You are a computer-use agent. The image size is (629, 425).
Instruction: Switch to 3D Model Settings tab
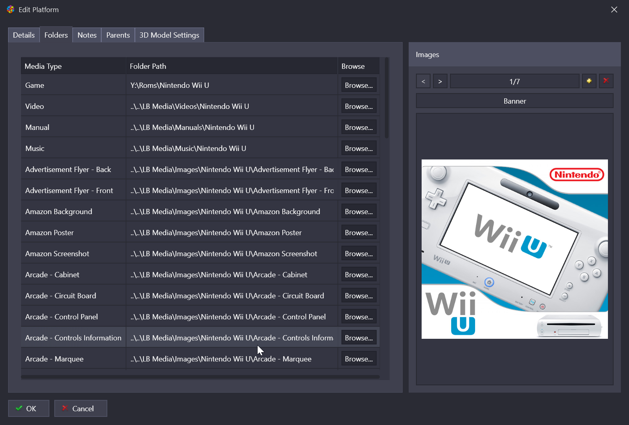(169, 35)
